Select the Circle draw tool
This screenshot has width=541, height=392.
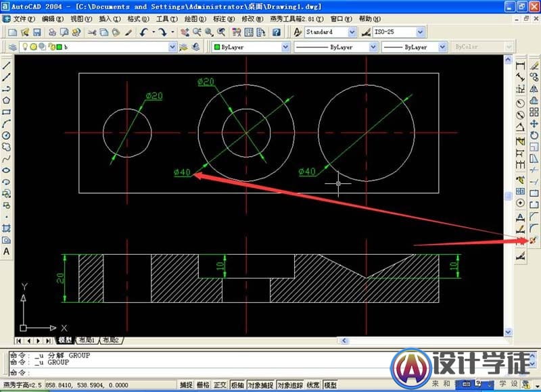[6, 135]
